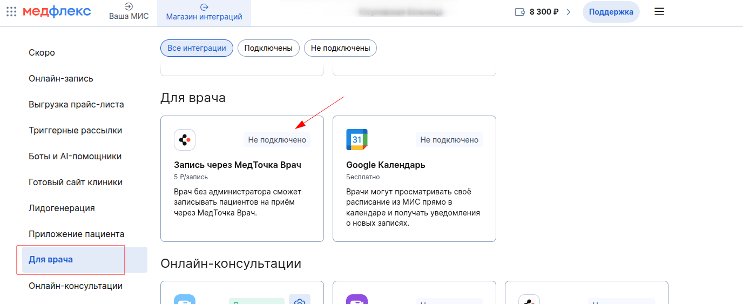Select Триггерные рассылки in the sidebar
Viewport: 743px width, 304px height.
click(x=75, y=130)
